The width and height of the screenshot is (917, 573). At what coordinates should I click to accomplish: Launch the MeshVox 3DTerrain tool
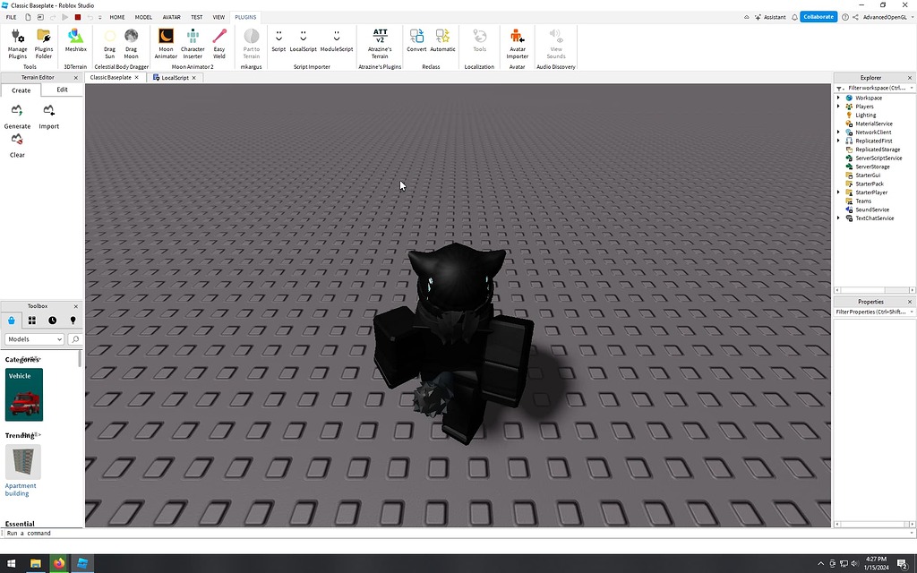click(x=75, y=40)
